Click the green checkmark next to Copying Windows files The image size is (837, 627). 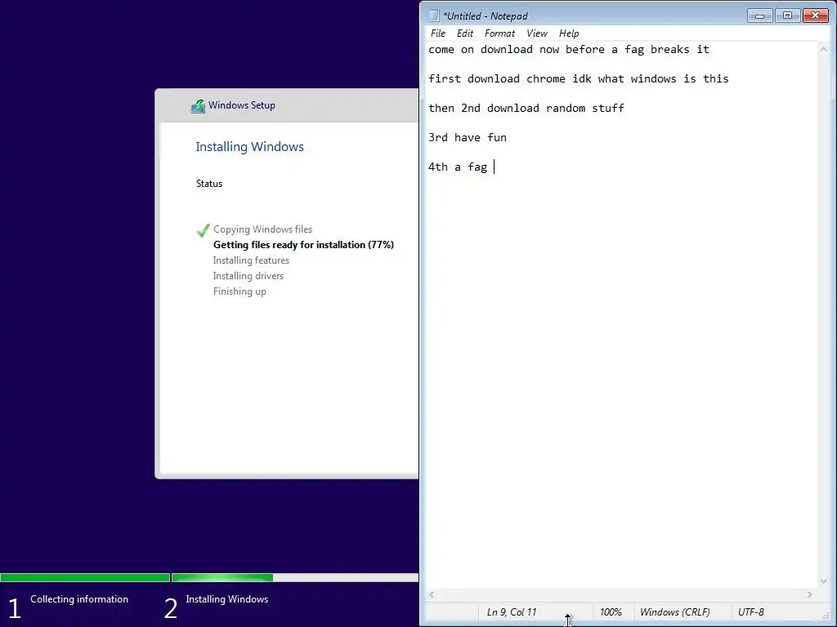point(203,230)
